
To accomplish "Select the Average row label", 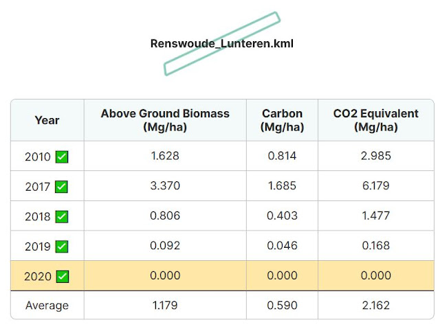I will click(x=47, y=305).
